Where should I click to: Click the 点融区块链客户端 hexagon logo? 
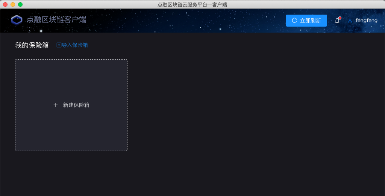click(x=17, y=20)
